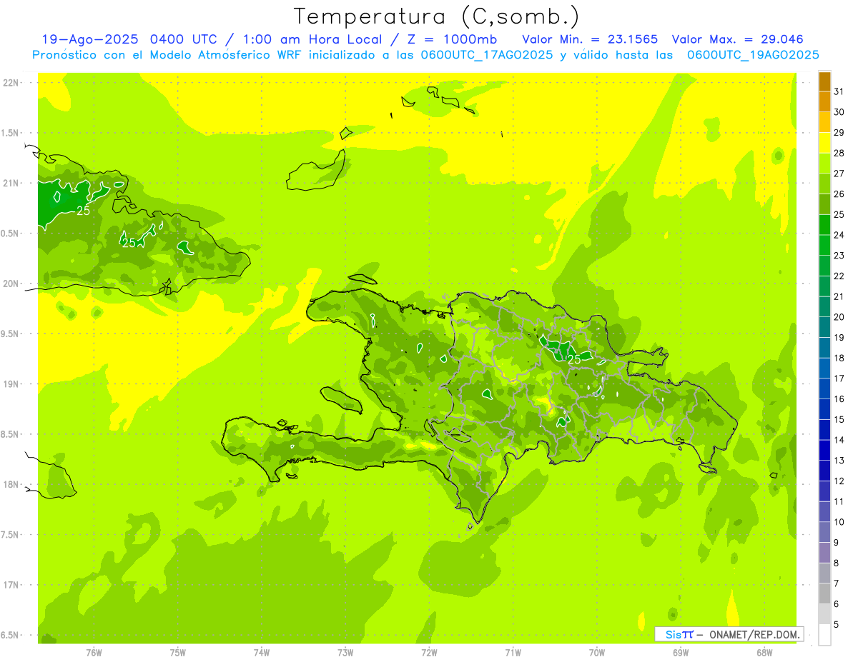The image size is (858, 662).
Task: Click the 25 contour label over Dominican Republic
Action: coord(573,360)
